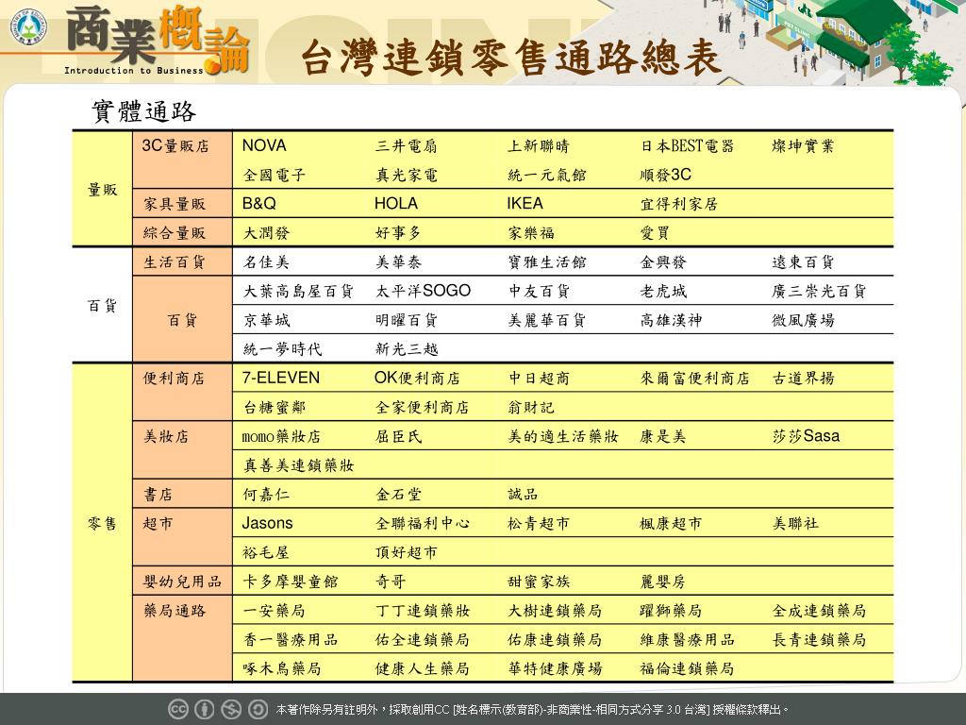
Task: Click the CC non-commercial icon
Action: click(x=231, y=710)
